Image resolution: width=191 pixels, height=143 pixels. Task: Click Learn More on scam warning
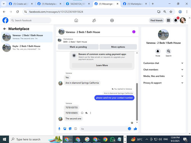[x=102, y=65]
